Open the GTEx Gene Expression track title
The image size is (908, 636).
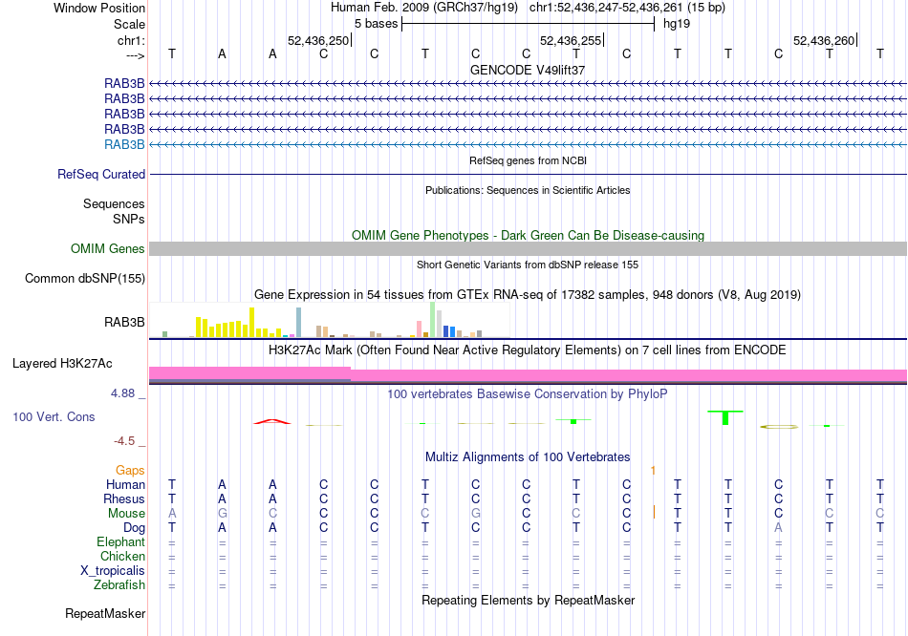coord(528,294)
